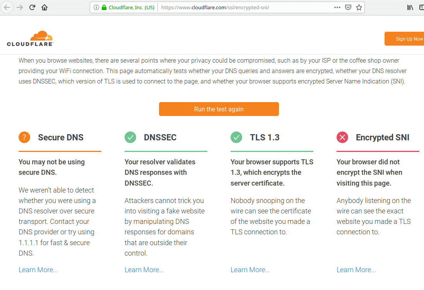Viewport: 424px width, 290px height.
Task: Open the page actions ellipsis menu
Action: [x=337, y=7]
